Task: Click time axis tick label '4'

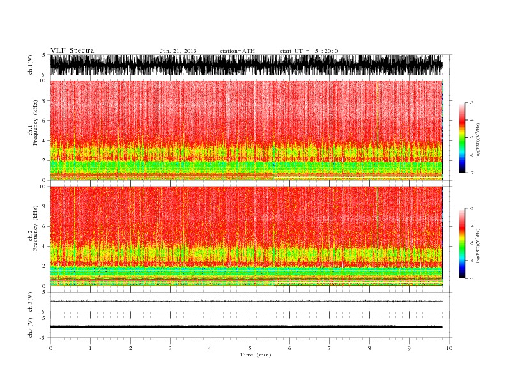Action: tap(210, 348)
